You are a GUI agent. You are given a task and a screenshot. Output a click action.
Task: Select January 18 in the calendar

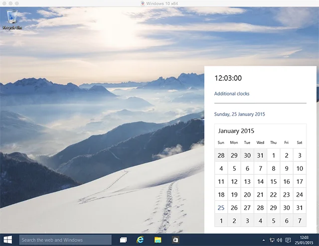click(221, 195)
